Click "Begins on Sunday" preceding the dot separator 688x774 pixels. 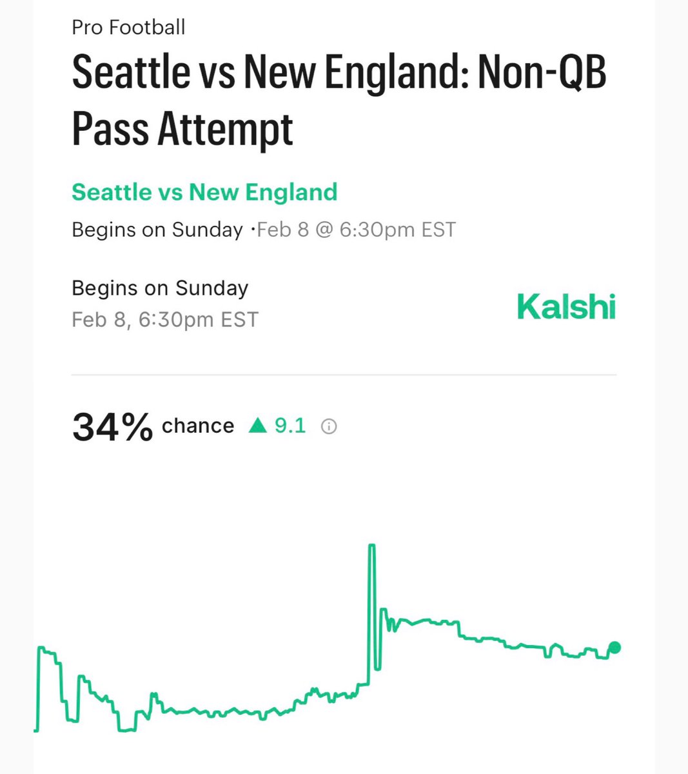[157, 230]
